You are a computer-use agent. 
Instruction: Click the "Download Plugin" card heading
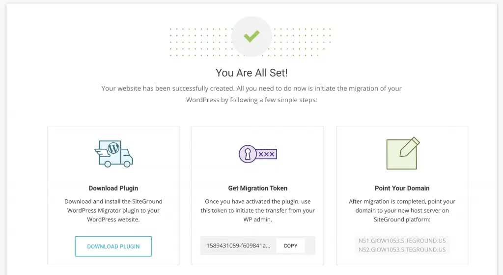113,188
